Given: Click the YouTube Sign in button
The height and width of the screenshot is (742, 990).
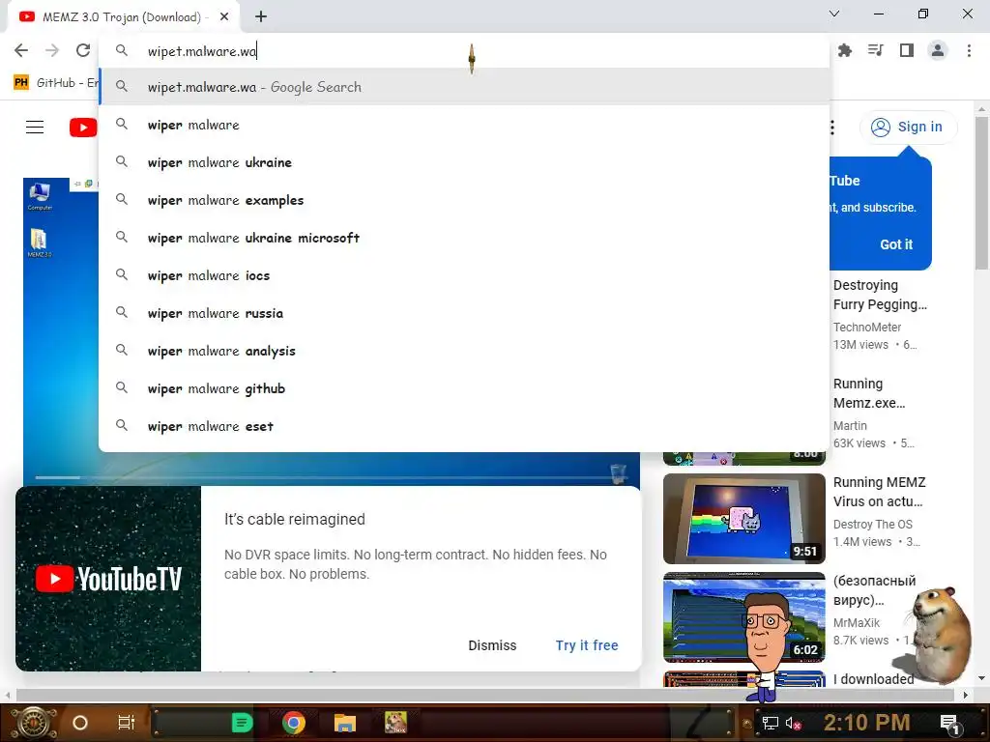Looking at the screenshot, I should point(907,127).
